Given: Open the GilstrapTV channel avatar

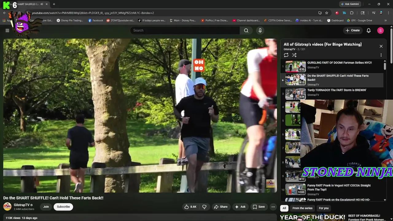Looking at the screenshot, I should (x=7, y=207).
